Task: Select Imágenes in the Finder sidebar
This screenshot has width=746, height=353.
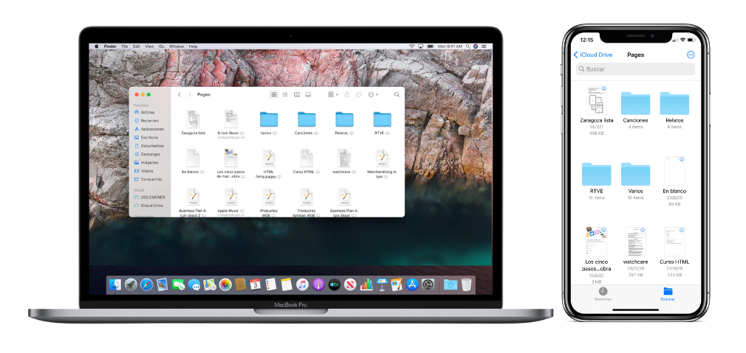Action: pyautogui.click(x=146, y=162)
